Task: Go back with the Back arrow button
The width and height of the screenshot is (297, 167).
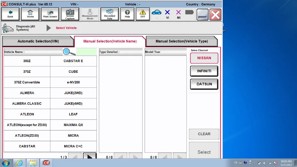Action: [x=10, y=14]
